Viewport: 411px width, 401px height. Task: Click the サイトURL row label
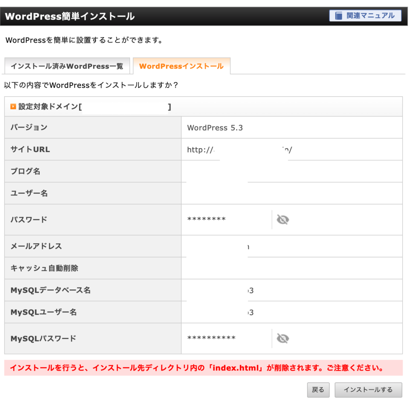click(30, 149)
